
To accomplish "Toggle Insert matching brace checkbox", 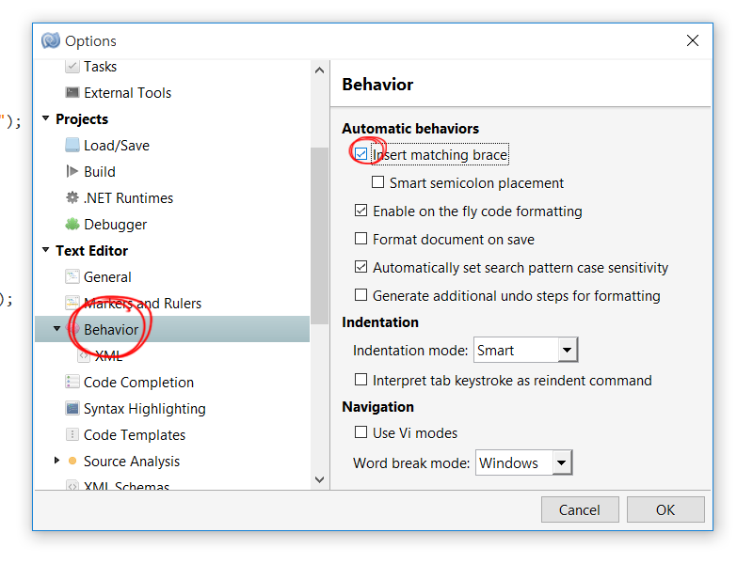I will (x=360, y=154).
